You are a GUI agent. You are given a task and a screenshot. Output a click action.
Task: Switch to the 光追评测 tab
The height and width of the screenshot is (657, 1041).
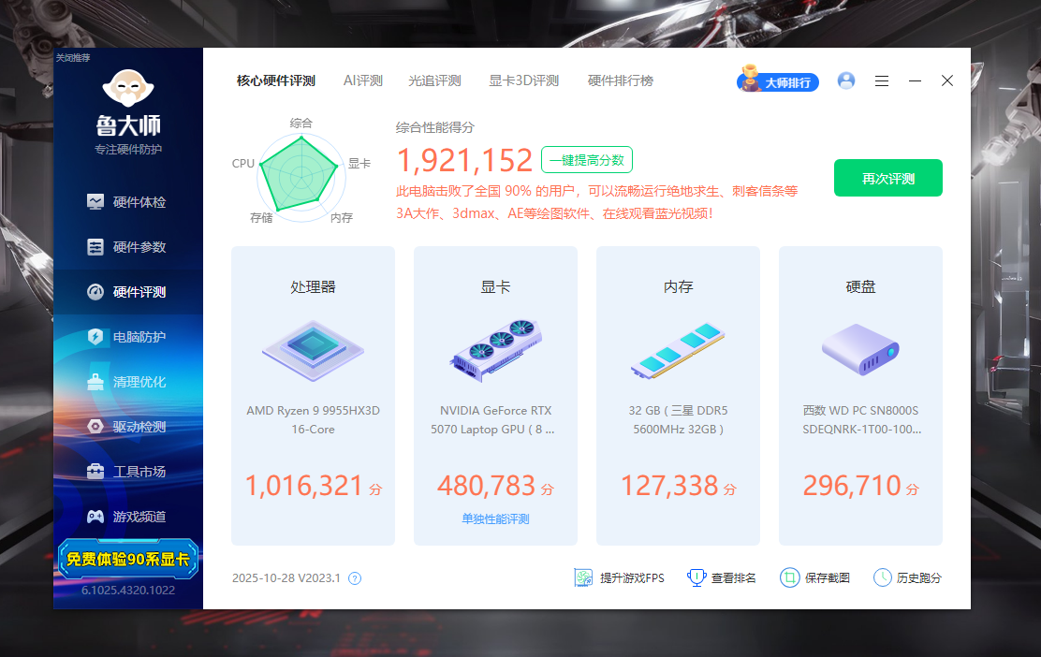pyautogui.click(x=434, y=81)
